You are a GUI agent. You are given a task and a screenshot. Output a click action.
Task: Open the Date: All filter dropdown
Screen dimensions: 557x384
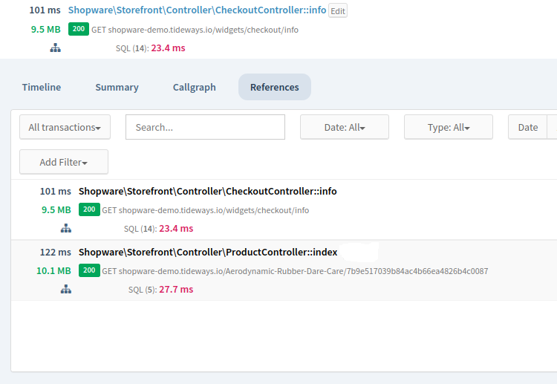345,127
